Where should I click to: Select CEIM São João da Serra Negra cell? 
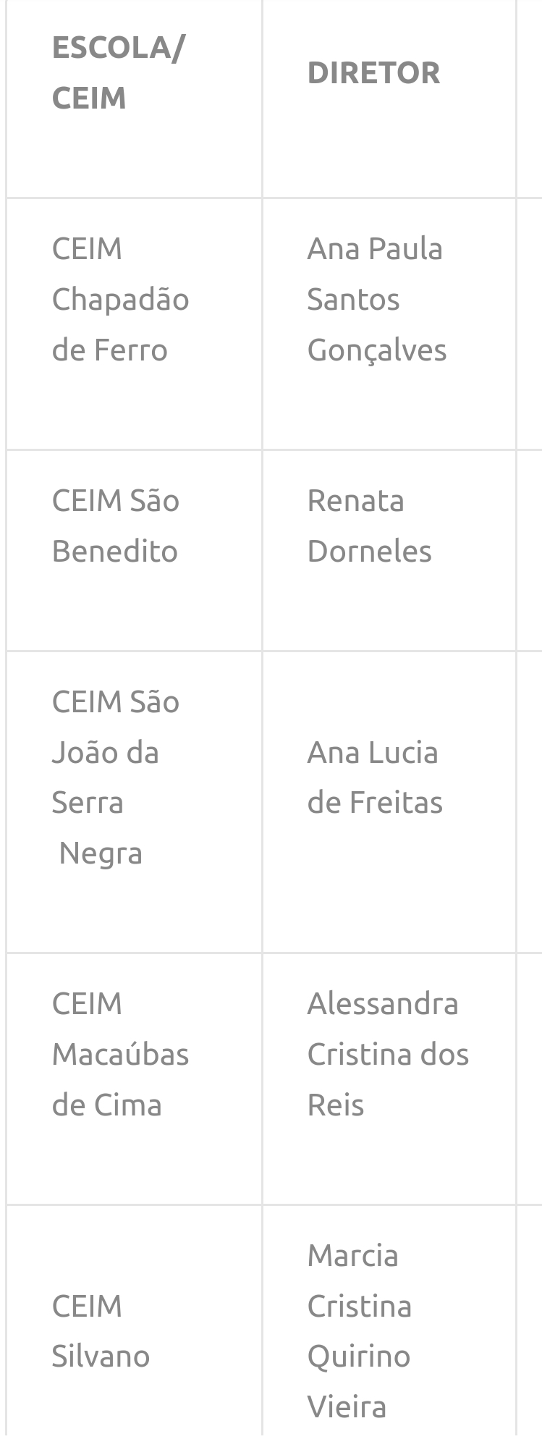click(x=115, y=777)
